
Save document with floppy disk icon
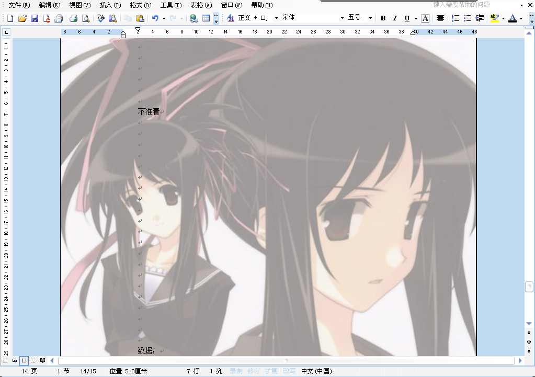[35, 18]
